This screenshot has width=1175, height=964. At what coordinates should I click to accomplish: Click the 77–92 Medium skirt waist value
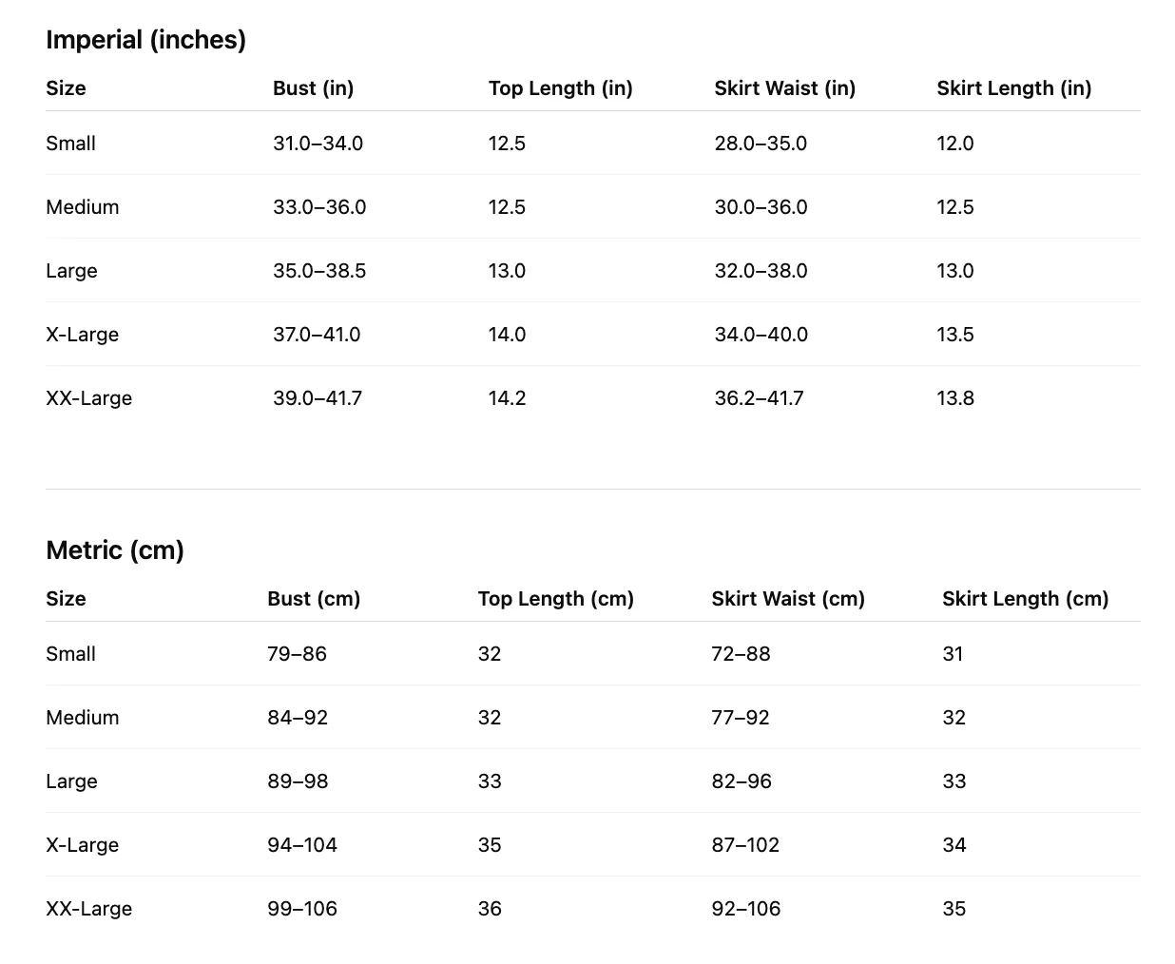click(741, 718)
